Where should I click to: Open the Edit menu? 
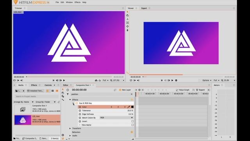pos(62,2)
